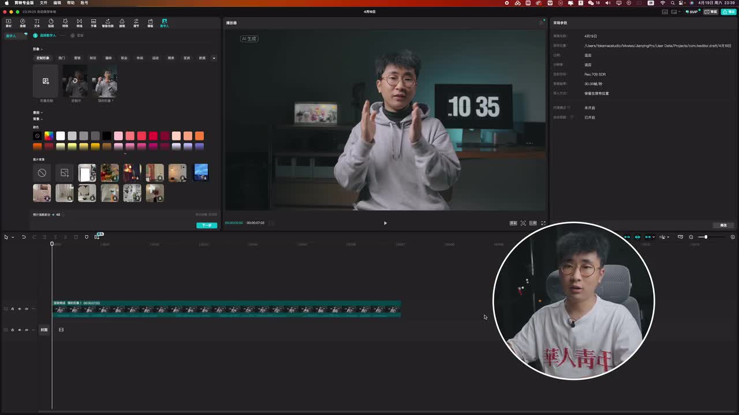Collapse the 形象 section
The width and height of the screenshot is (739, 415).
coord(42,49)
